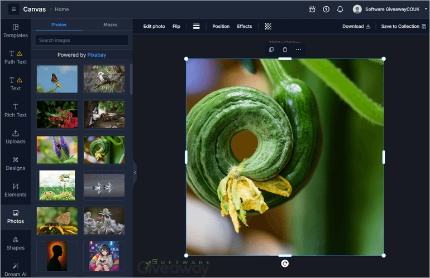This screenshot has height=278, width=430.
Task: Switch to the Masks tab
Action: coord(110,25)
